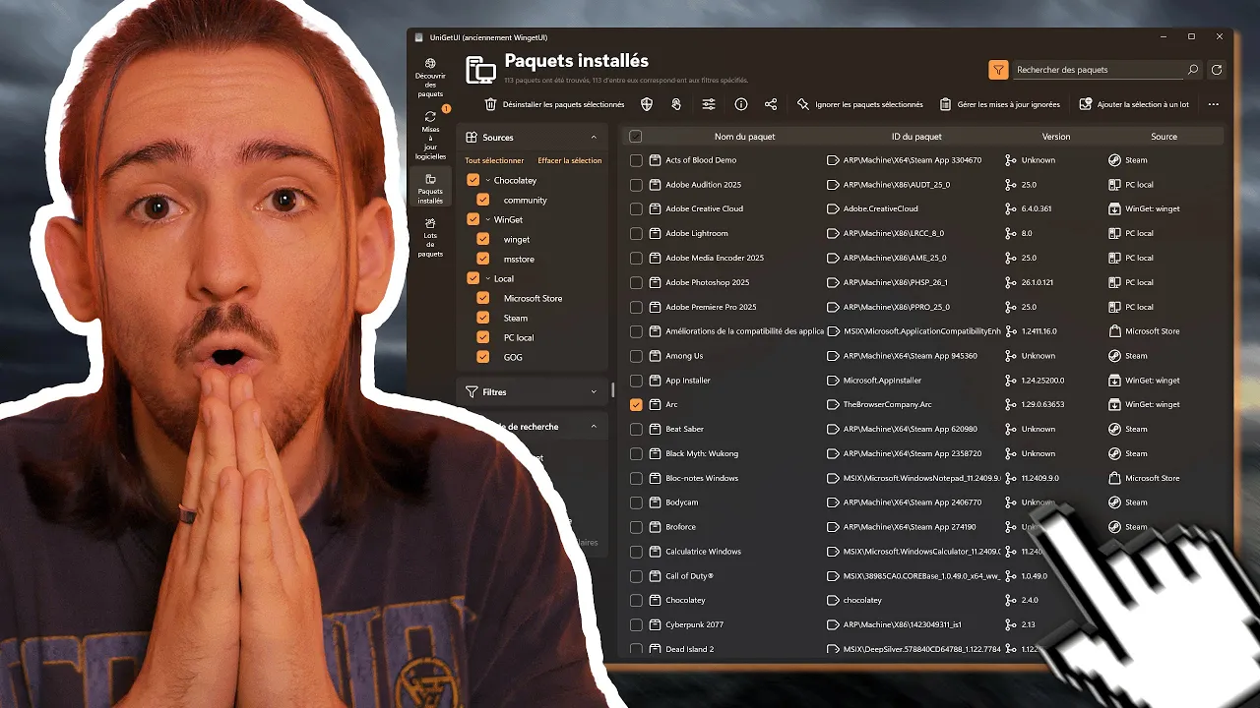Collapse the Mode de recherche panel
The image size is (1260, 708).
(594, 427)
